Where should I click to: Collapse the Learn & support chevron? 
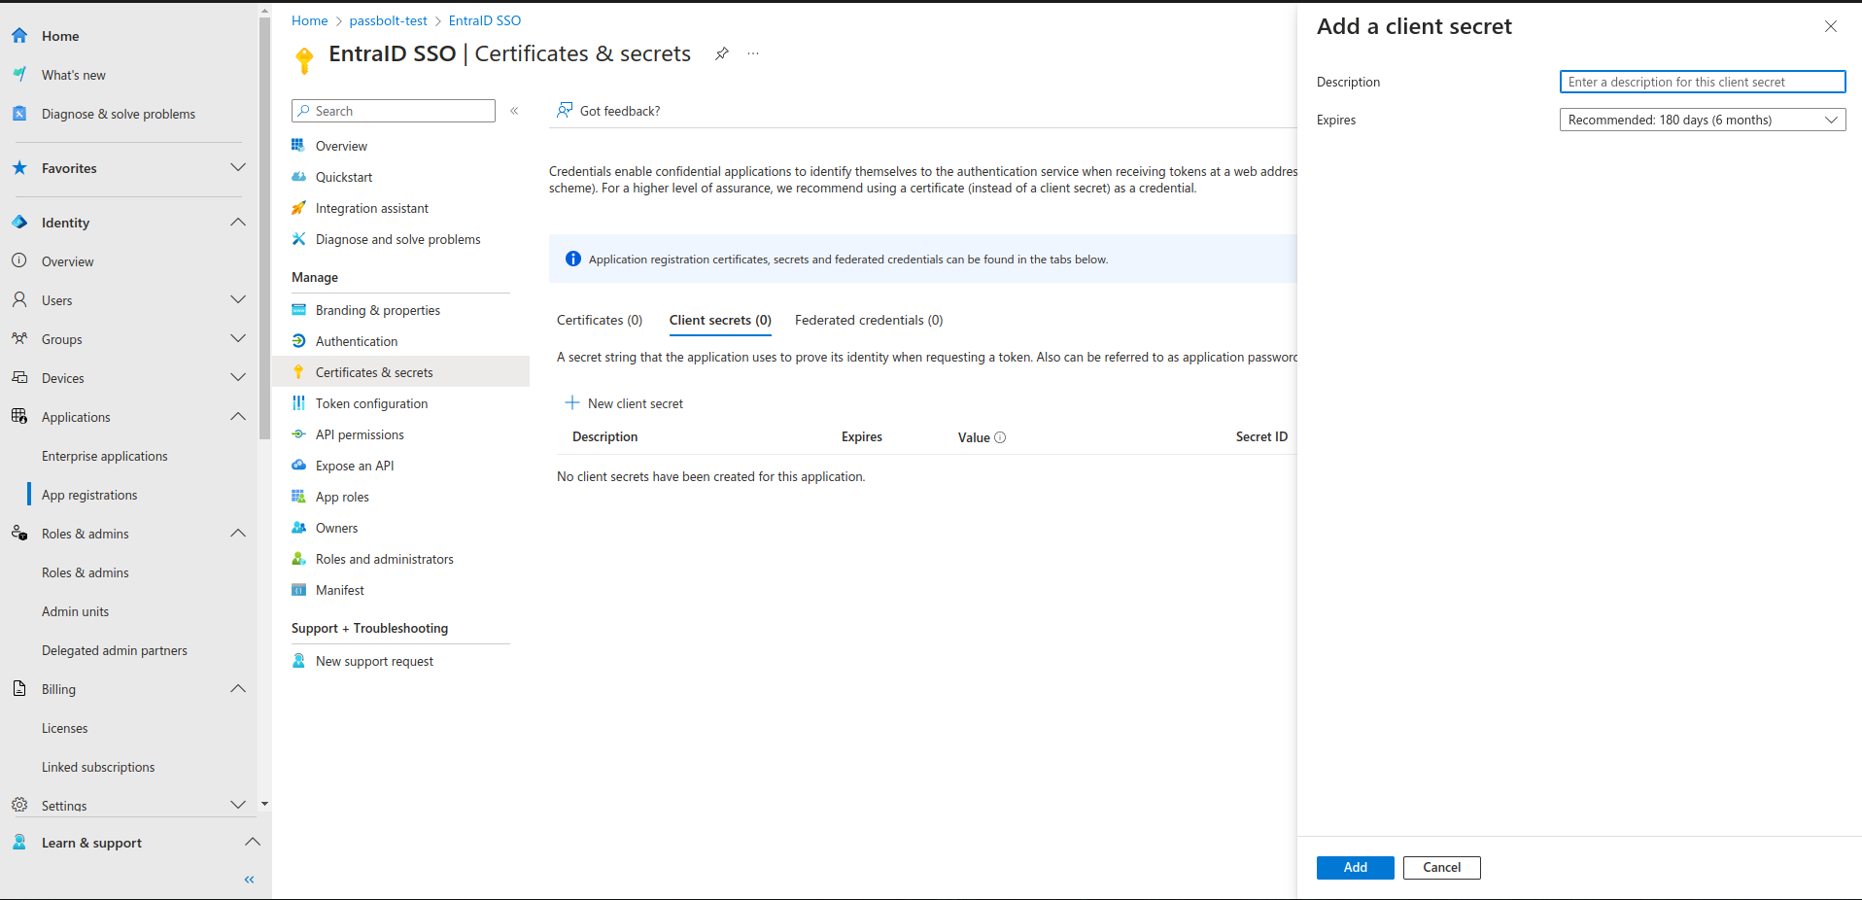(253, 842)
